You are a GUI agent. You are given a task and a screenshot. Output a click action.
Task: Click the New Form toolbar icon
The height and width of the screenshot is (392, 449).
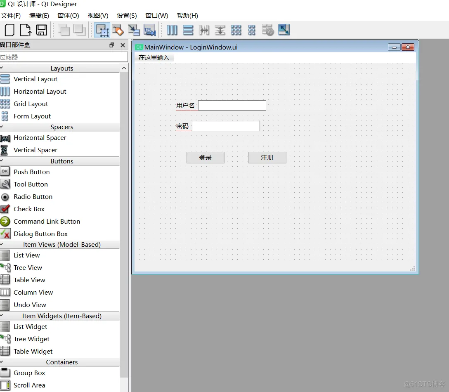coord(9,30)
